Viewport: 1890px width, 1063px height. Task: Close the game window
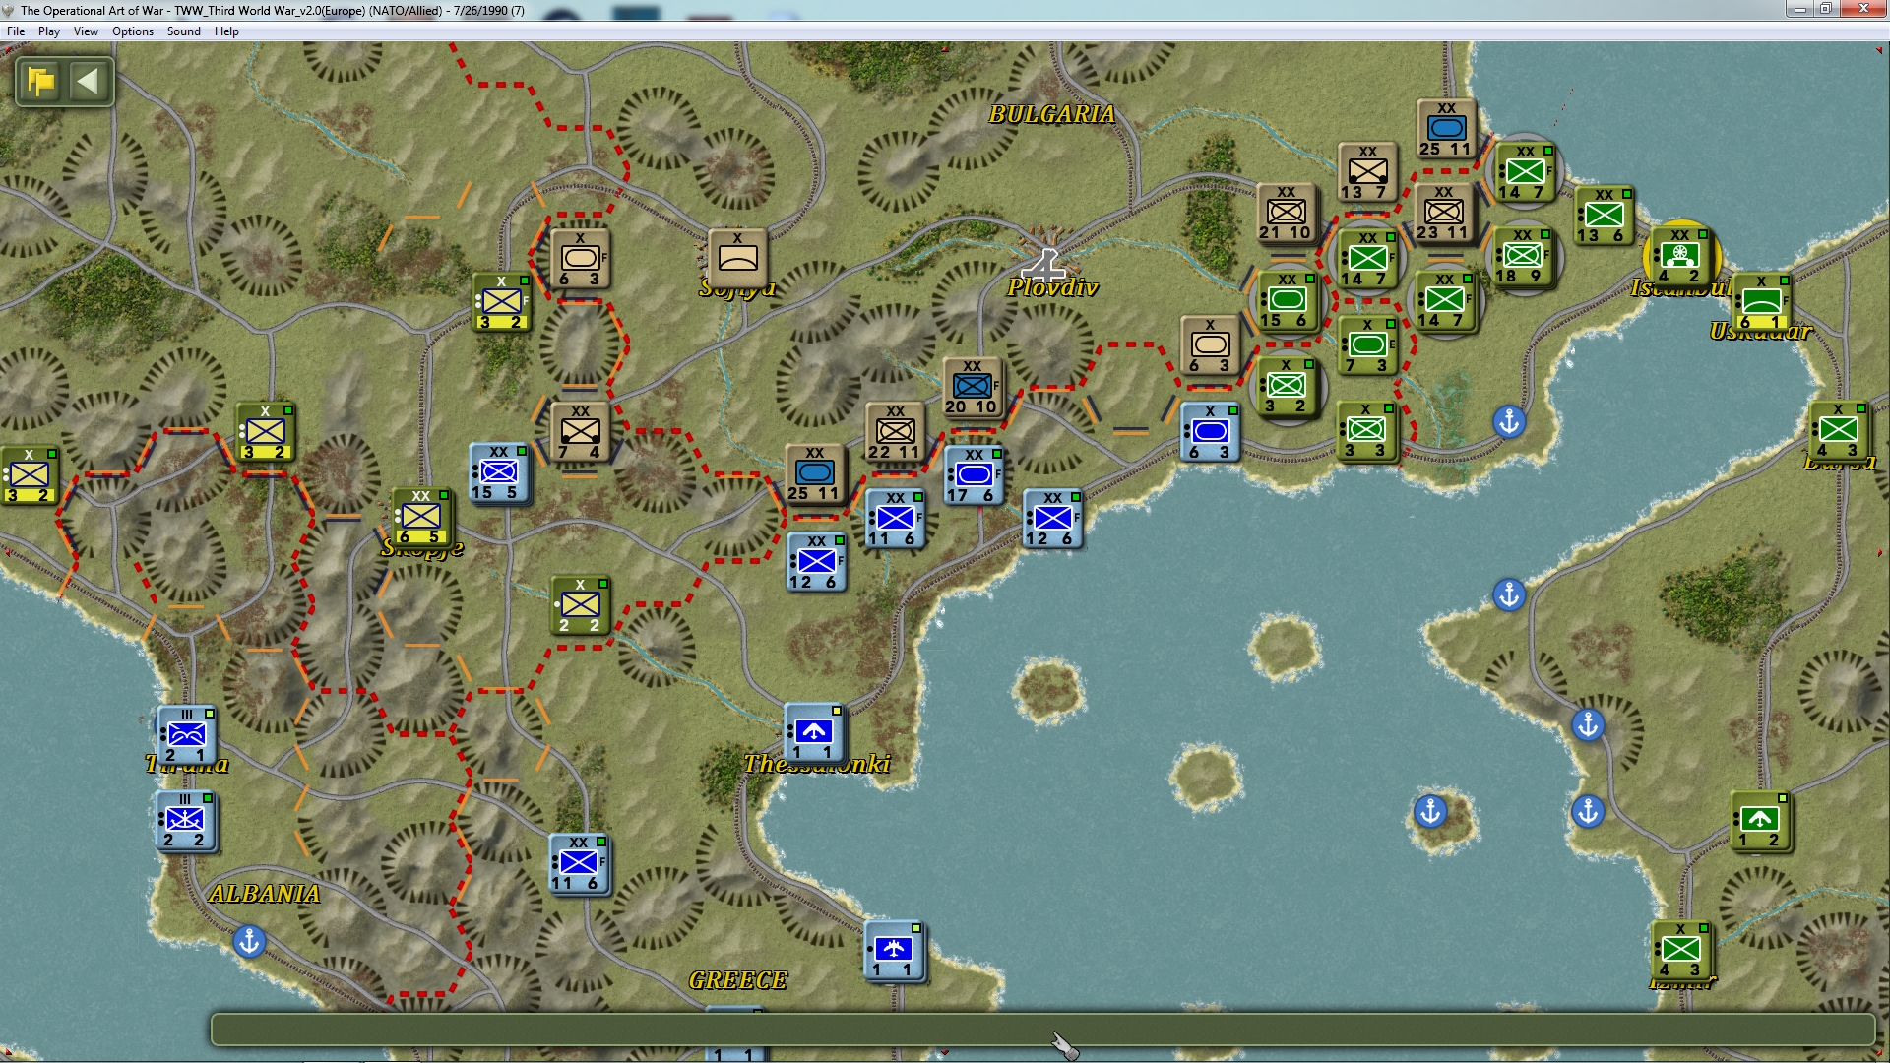coord(1862,10)
